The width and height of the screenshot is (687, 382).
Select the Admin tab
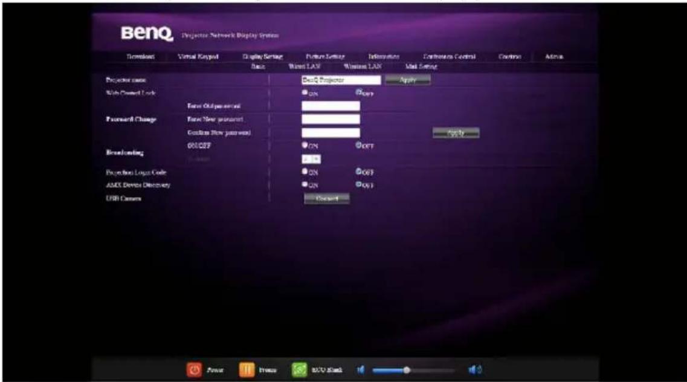tap(554, 56)
